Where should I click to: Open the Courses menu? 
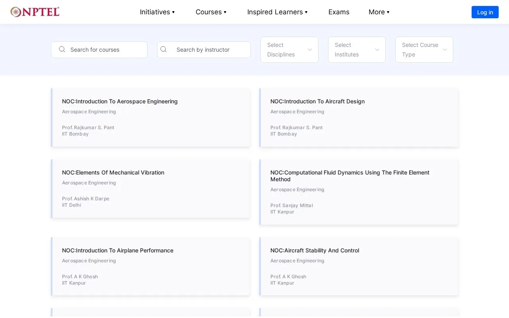click(211, 12)
